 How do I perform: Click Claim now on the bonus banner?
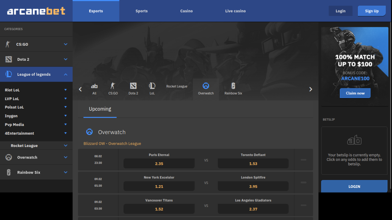point(355,93)
